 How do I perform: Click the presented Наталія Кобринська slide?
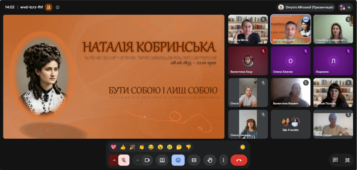[114, 77]
